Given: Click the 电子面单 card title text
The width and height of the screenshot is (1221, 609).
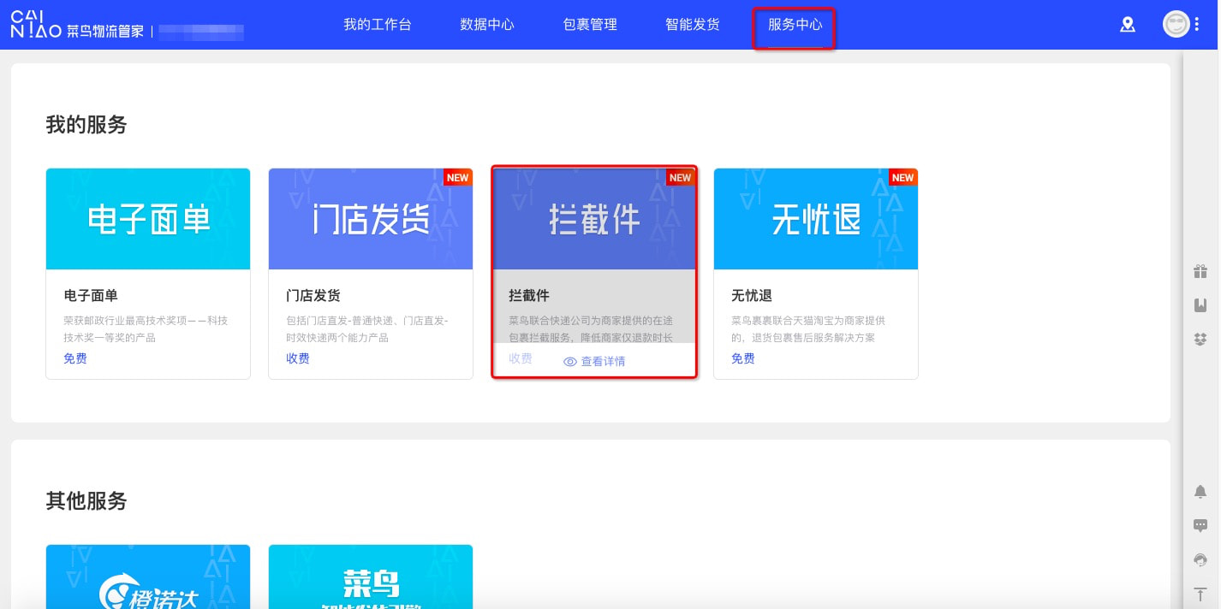Looking at the screenshot, I should (x=91, y=296).
